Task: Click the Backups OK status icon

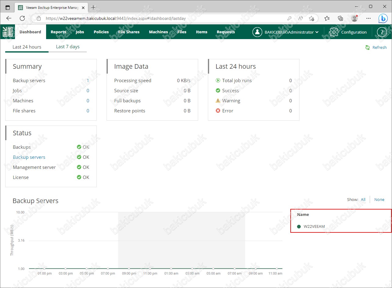Action: (x=79, y=147)
